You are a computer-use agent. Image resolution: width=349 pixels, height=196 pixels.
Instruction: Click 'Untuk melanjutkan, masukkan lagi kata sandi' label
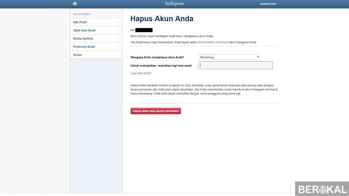point(161,66)
